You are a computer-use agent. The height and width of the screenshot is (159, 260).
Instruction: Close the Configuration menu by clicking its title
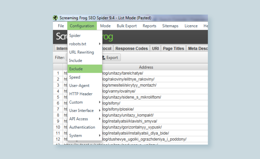tap(82, 26)
